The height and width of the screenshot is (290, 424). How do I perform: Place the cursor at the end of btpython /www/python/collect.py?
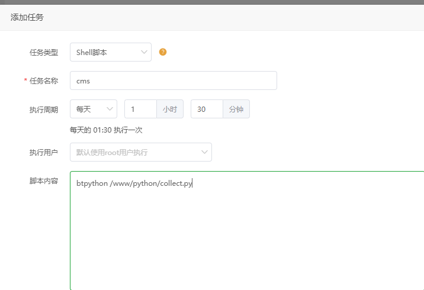[192, 183]
